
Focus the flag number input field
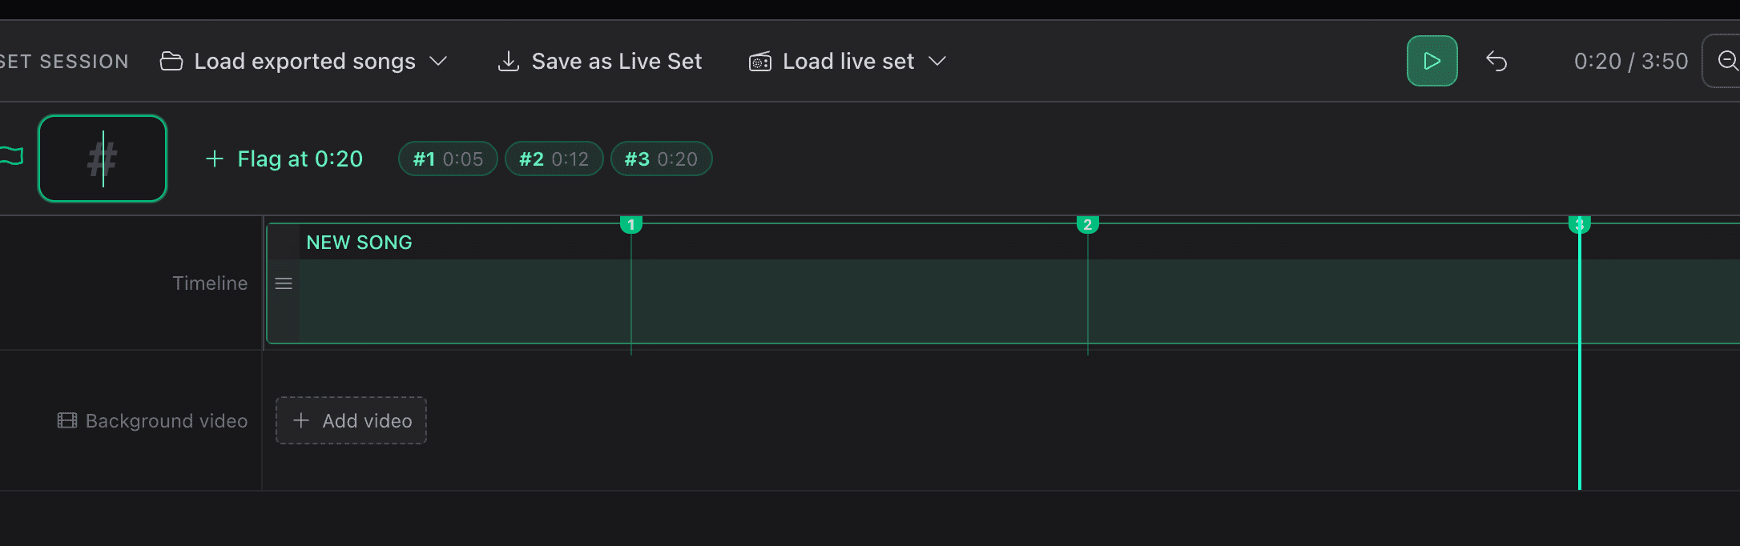pos(103,159)
